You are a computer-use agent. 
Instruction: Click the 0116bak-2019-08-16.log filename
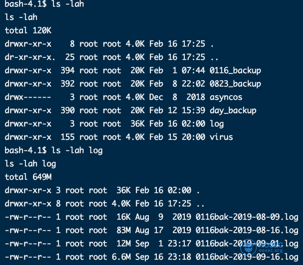point(247,230)
